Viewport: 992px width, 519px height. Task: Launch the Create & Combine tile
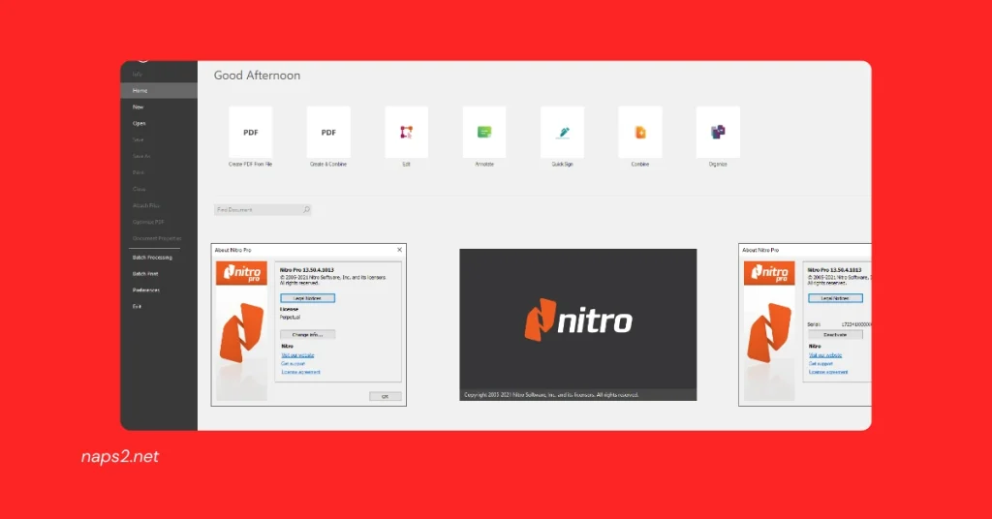328,133
